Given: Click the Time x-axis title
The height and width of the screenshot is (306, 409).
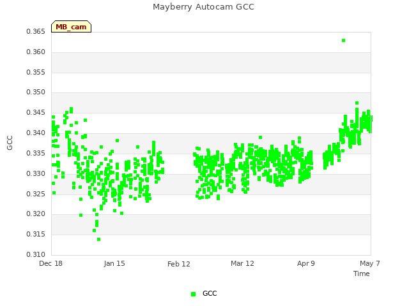Looking at the screenshot, I should [x=362, y=273].
